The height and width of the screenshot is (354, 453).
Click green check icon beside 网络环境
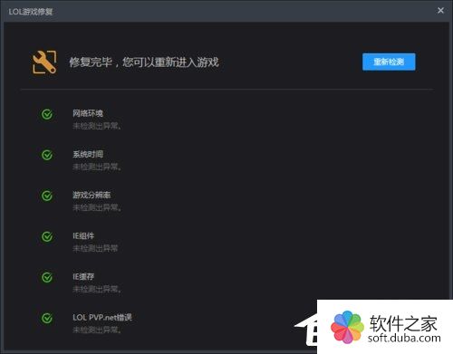pyautogui.click(x=47, y=114)
